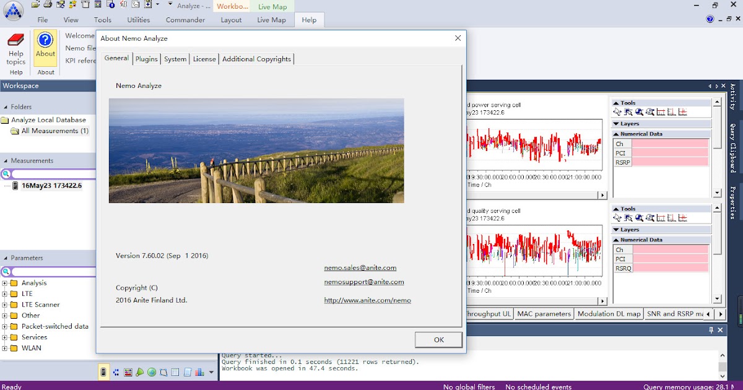Click the blue help icon at top right
Screen dimensions: 743x390
pyautogui.click(x=710, y=19)
